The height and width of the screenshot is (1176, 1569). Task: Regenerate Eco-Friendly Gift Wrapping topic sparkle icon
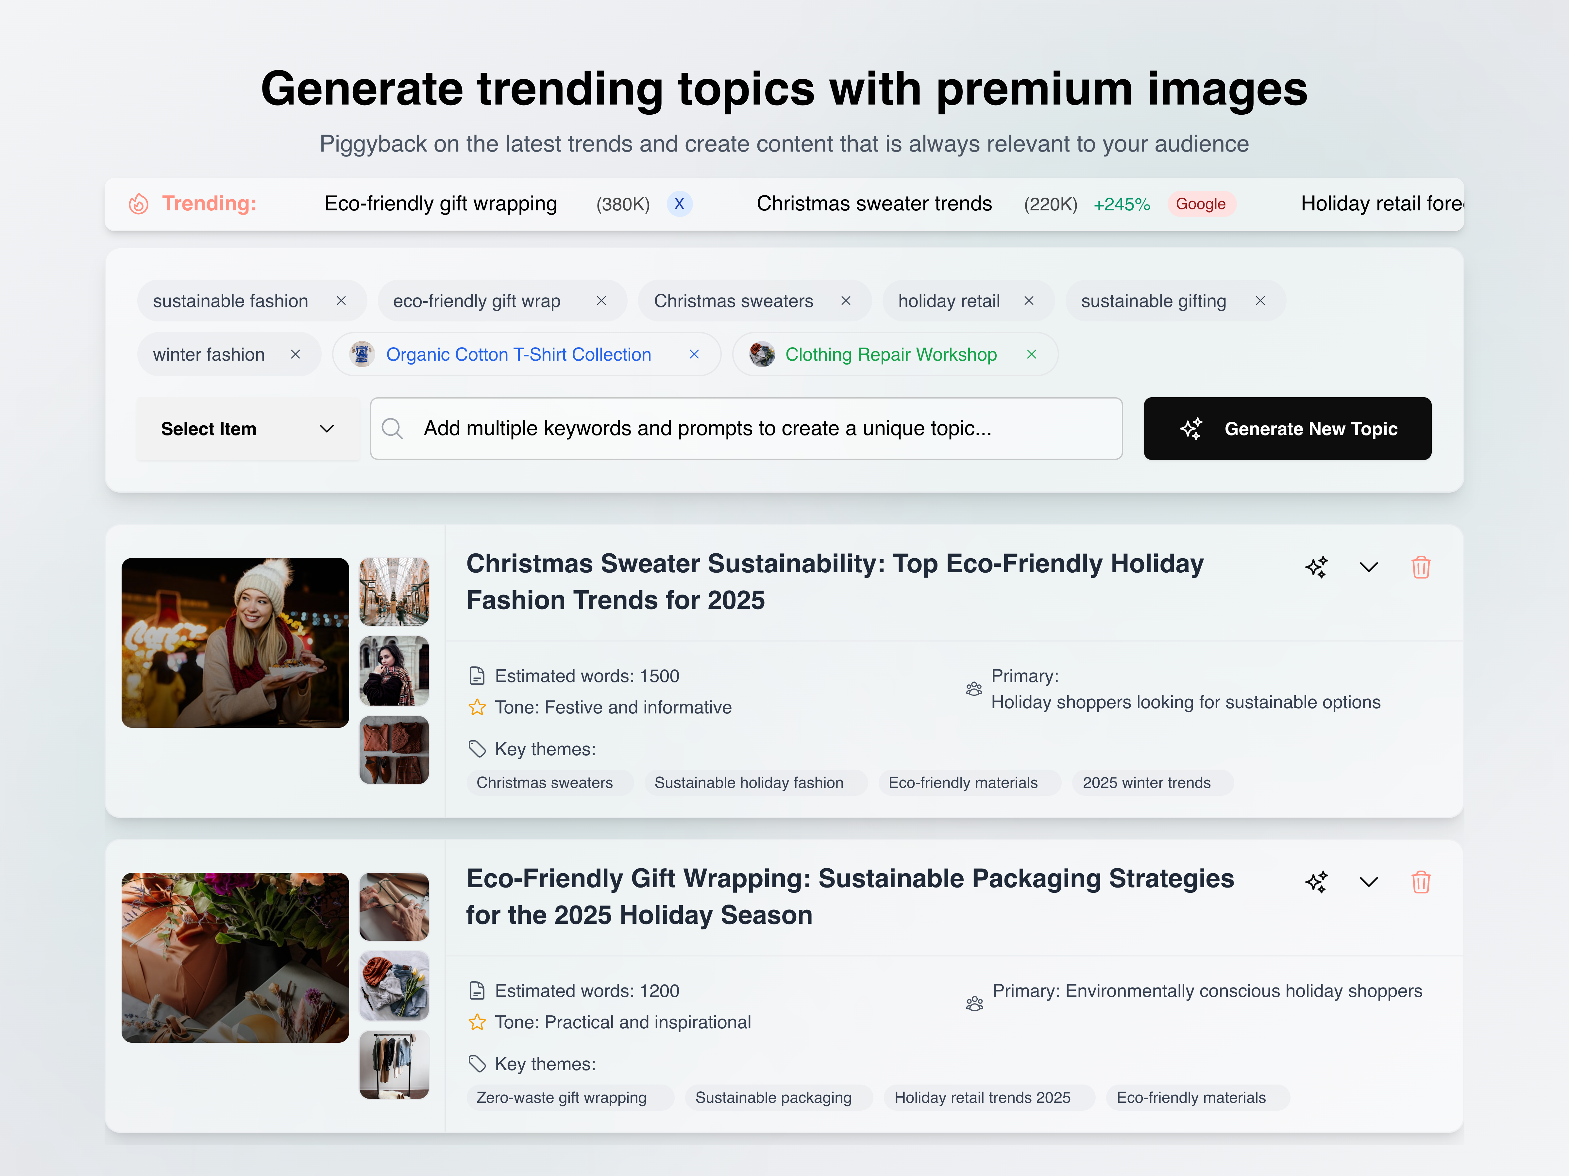tap(1316, 882)
